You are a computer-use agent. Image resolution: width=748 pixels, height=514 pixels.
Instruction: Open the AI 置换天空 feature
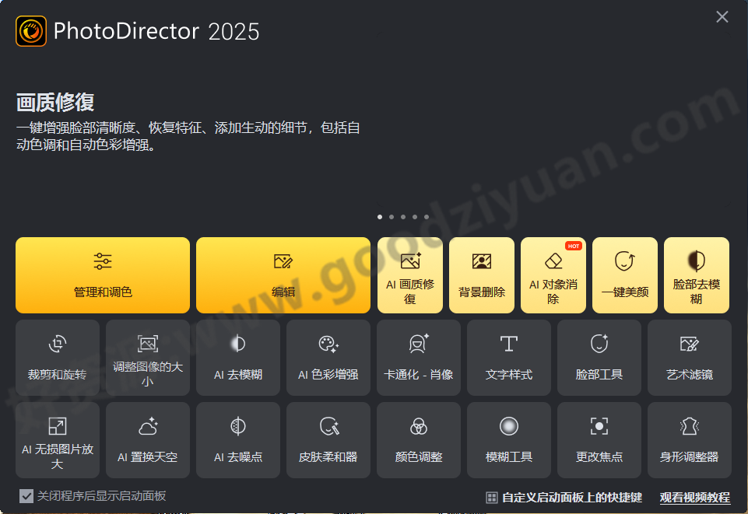147,440
